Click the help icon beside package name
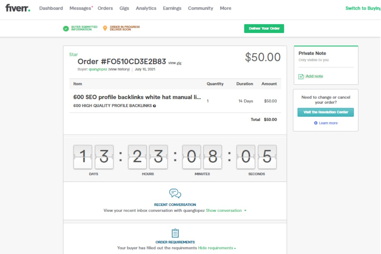The image size is (381, 254). [x=154, y=106]
